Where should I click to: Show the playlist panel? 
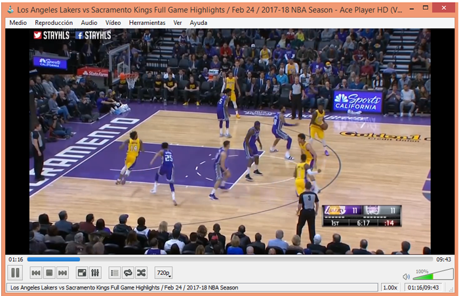(x=115, y=273)
